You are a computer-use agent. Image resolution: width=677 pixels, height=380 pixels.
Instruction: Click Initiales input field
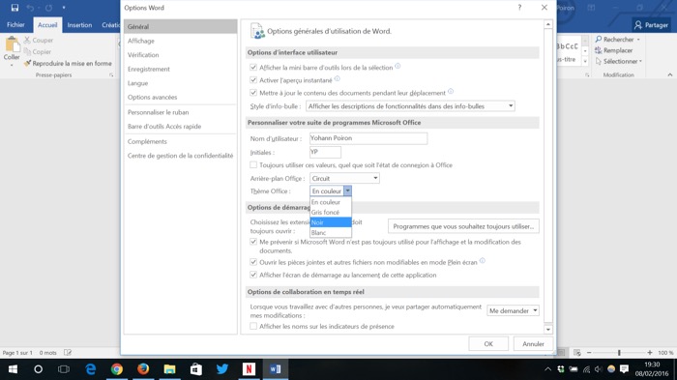tap(325, 152)
